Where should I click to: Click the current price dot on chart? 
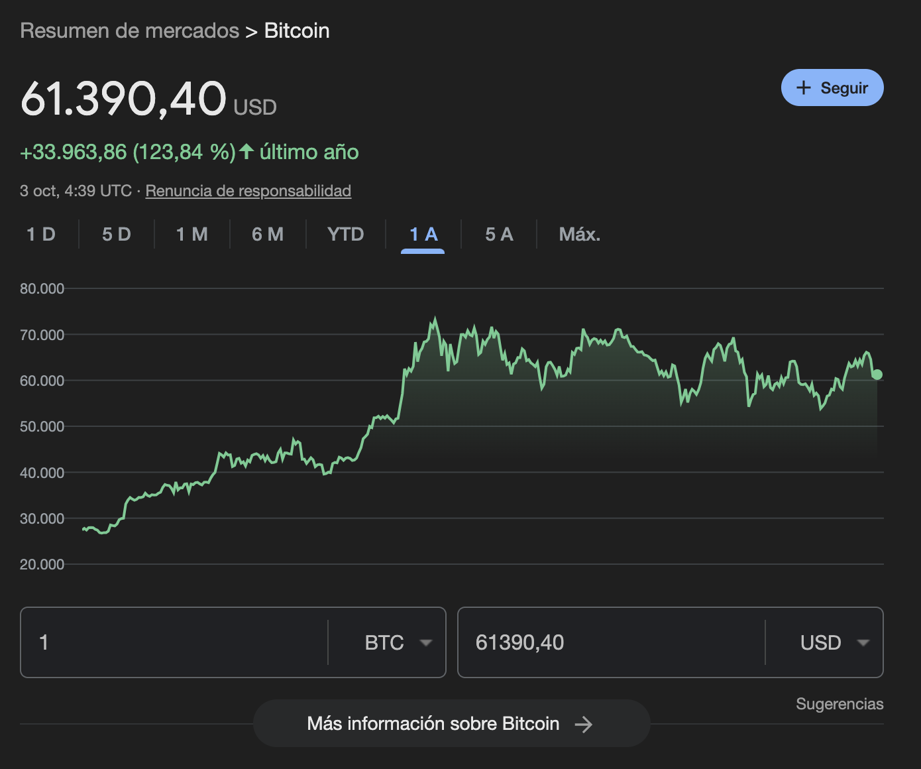click(x=877, y=375)
